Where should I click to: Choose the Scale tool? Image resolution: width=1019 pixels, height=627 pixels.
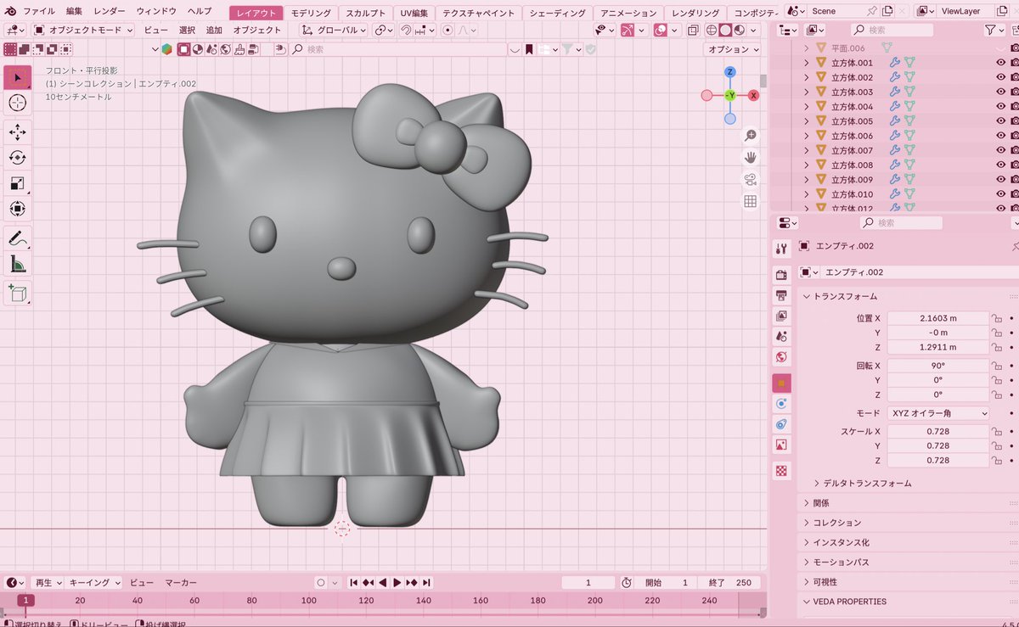18,183
